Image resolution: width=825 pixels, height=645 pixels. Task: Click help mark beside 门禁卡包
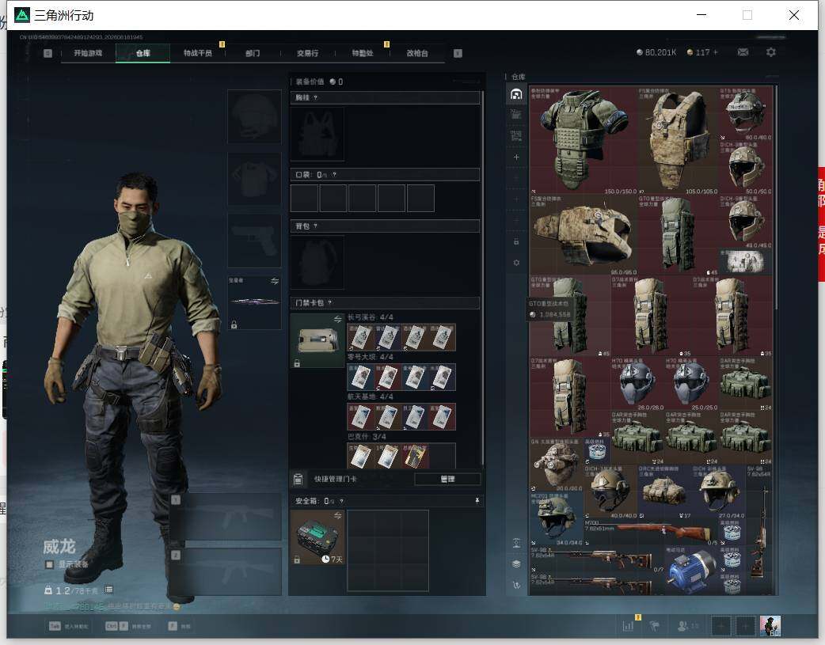pyautogui.click(x=330, y=303)
